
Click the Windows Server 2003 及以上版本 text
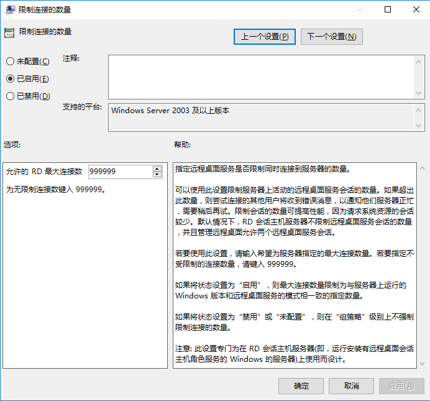click(170, 110)
